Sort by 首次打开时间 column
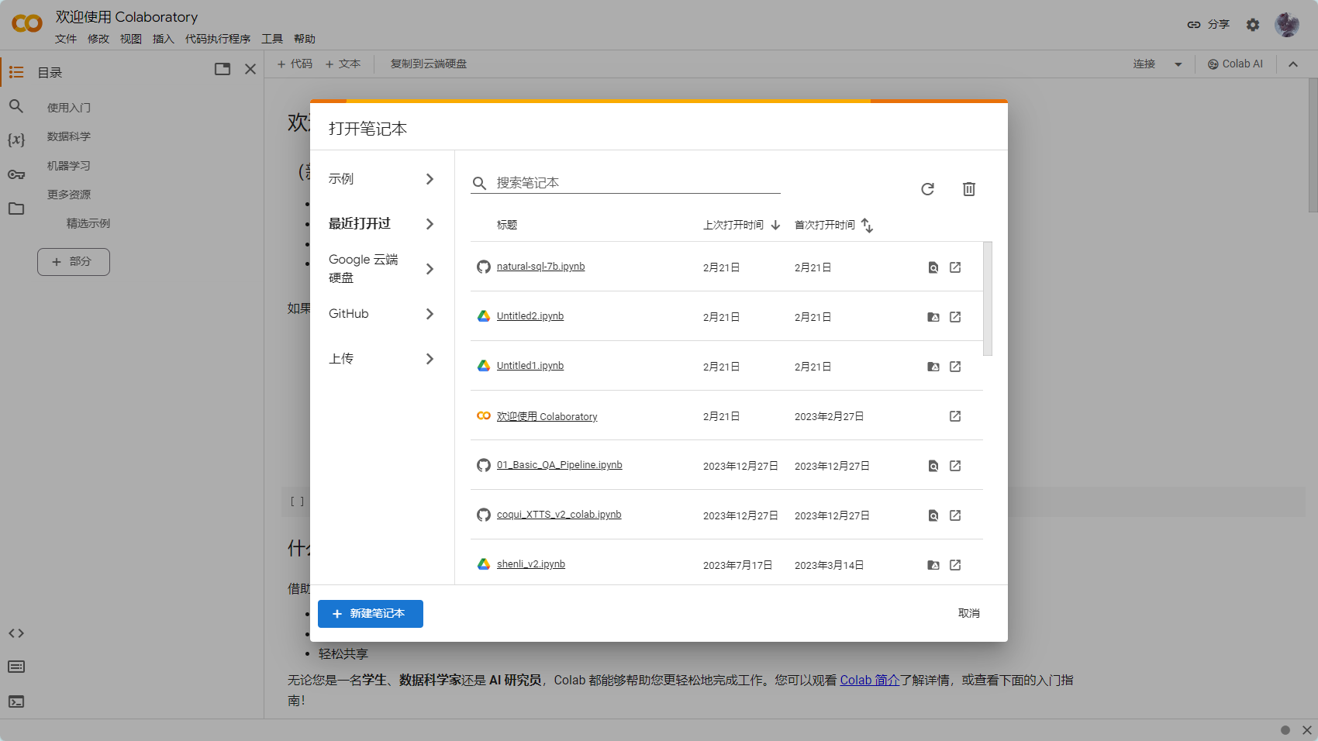1318x741 pixels. (833, 226)
